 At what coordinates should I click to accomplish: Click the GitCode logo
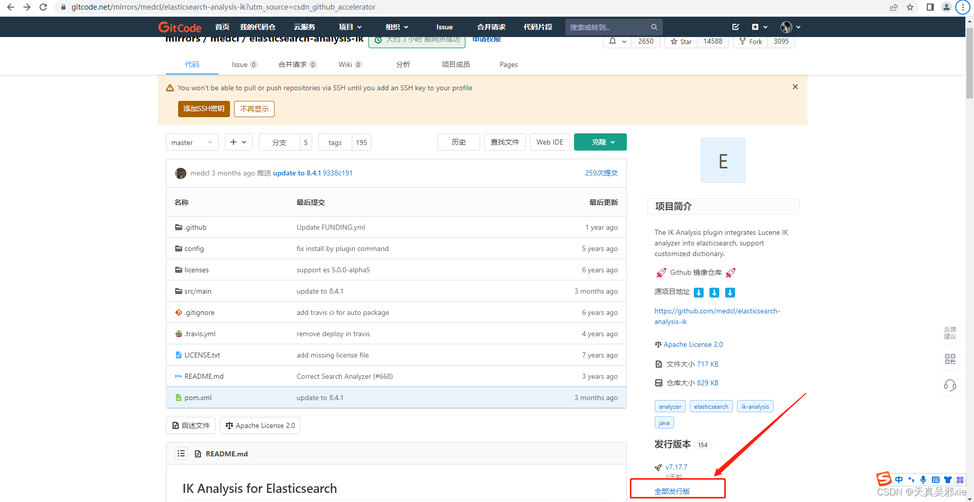pos(180,27)
